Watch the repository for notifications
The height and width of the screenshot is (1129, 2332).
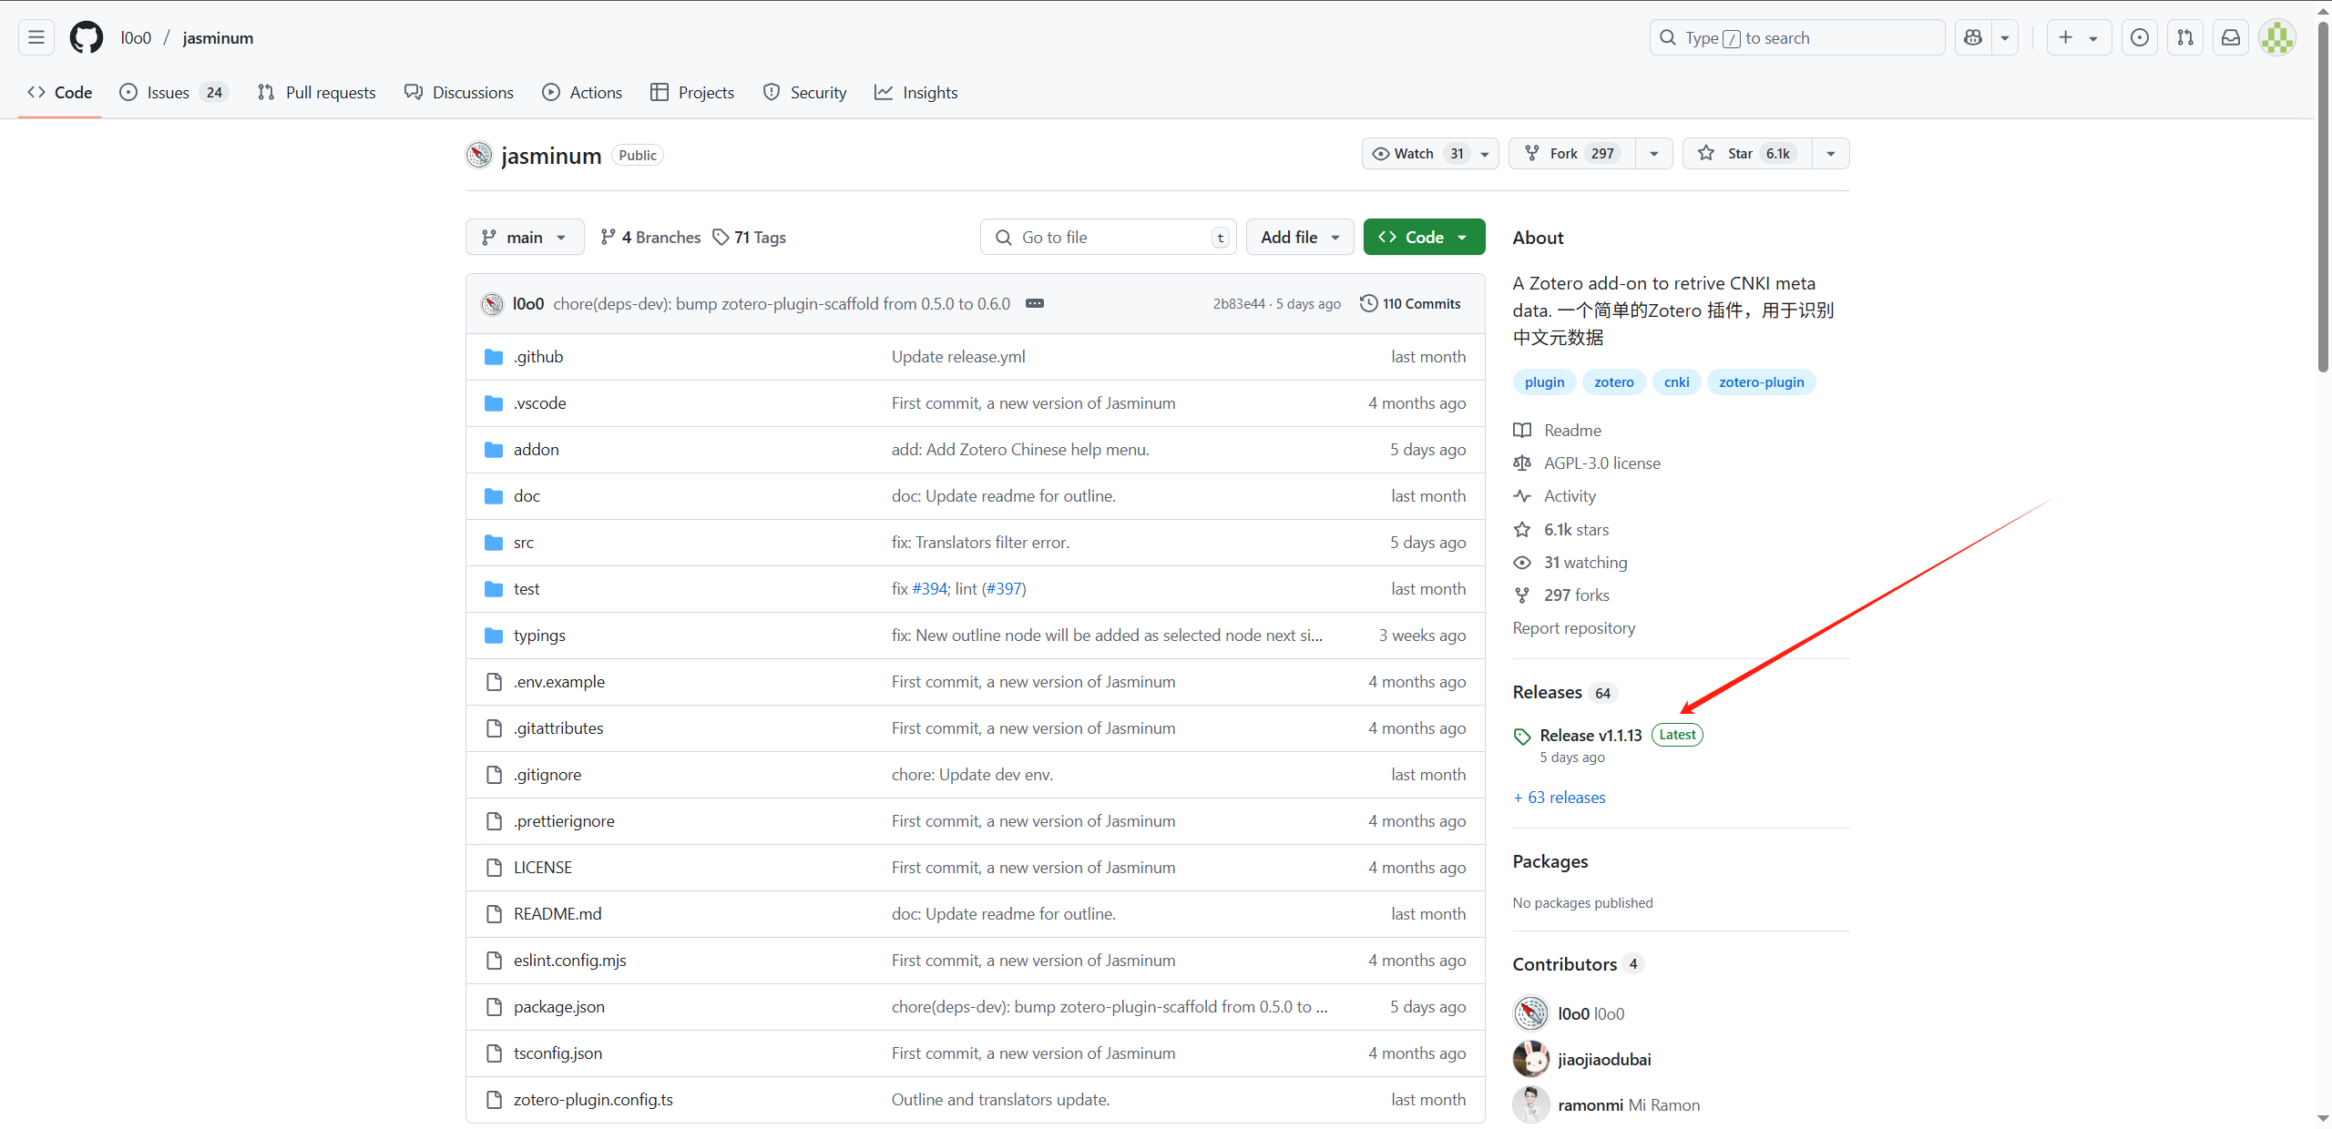point(1417,153)
